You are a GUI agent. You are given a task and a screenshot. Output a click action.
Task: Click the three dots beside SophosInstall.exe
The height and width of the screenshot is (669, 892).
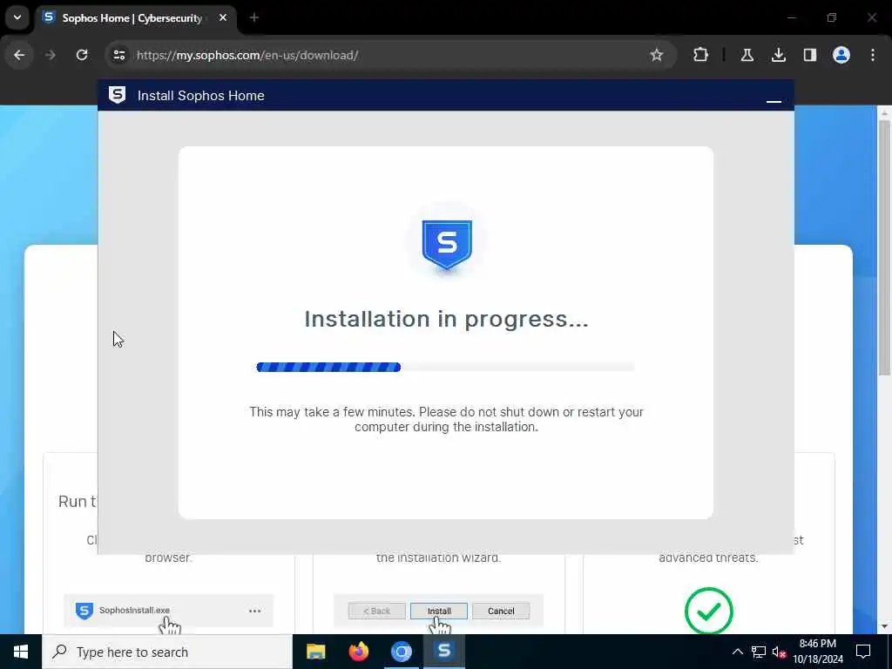tap(255, 611)
